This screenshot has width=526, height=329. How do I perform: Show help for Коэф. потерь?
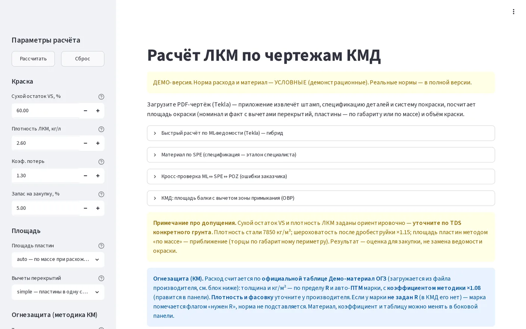click(x=101, y=162)
